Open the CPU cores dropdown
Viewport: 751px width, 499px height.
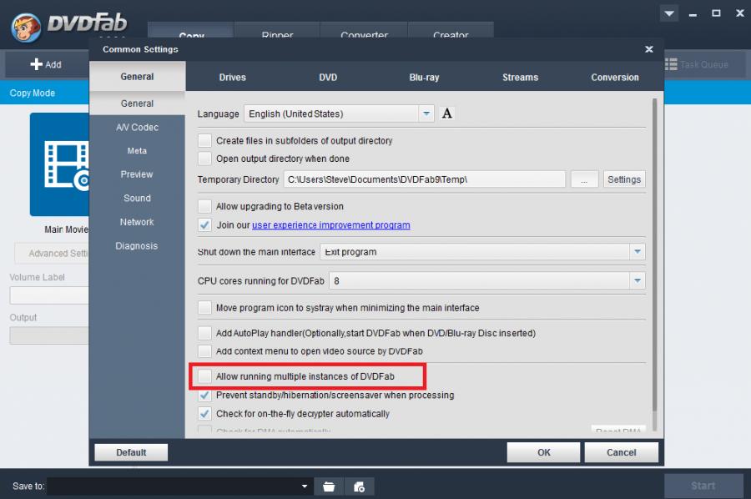637,281
